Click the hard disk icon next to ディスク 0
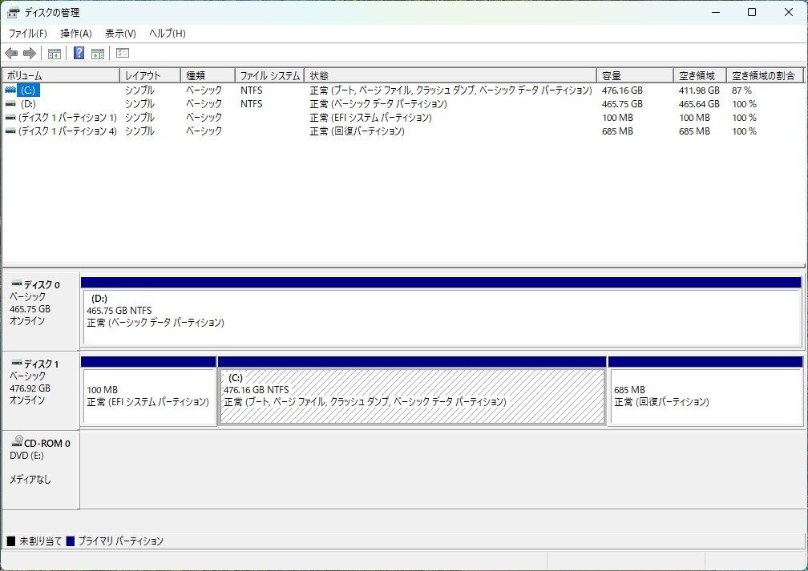 pos(17,283)
